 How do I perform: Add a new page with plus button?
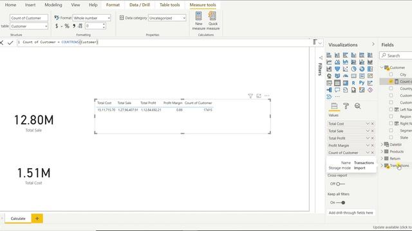click(x=37, y=218)
